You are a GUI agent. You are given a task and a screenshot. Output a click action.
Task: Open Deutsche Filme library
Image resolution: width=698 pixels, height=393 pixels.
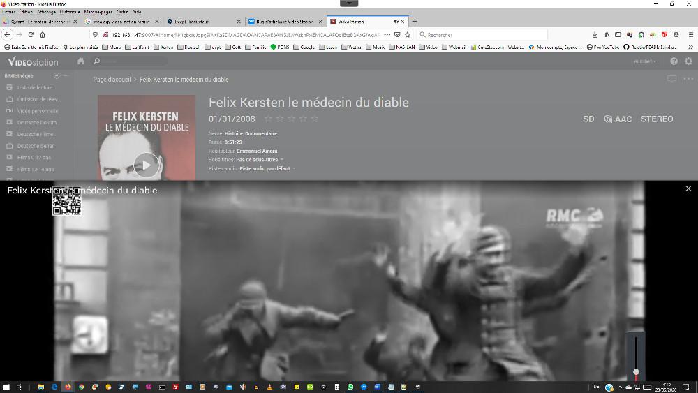click(35, 134)
